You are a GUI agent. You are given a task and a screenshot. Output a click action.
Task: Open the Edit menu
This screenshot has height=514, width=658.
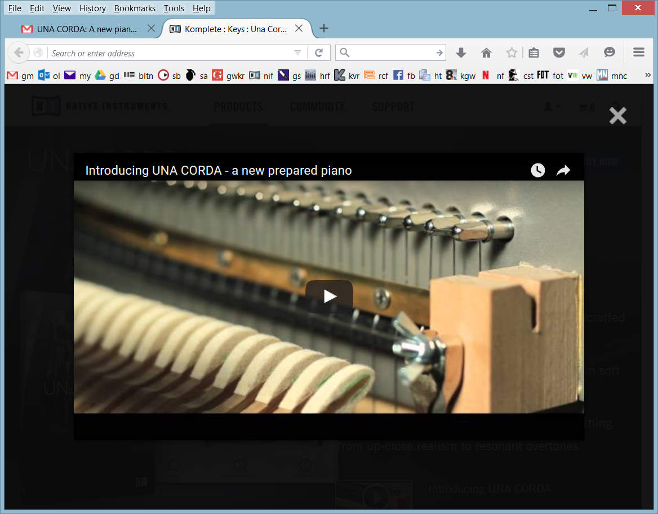click(37, 8)
